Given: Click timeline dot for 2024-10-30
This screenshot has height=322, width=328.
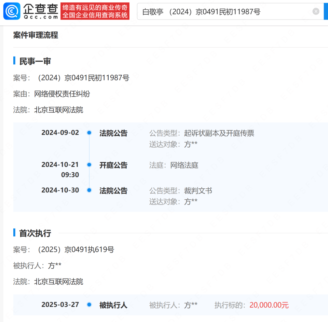Looking at the screenshot, I should coord(89,190).
